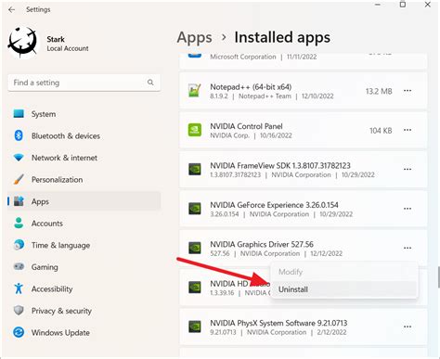
Task: Open Time & language settings
Action: click(x=84, y=245)
